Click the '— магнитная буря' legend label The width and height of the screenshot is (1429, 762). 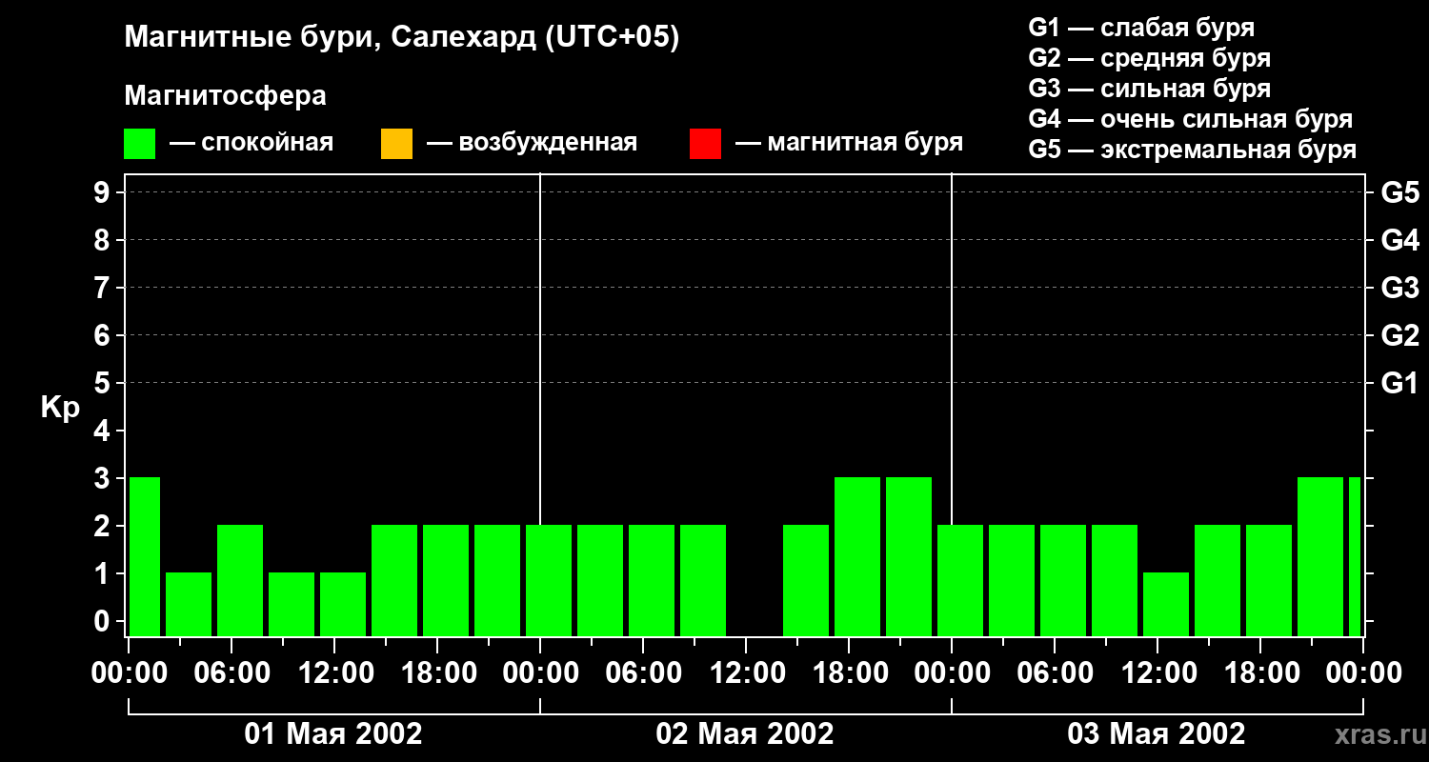(x=850, y=143)
